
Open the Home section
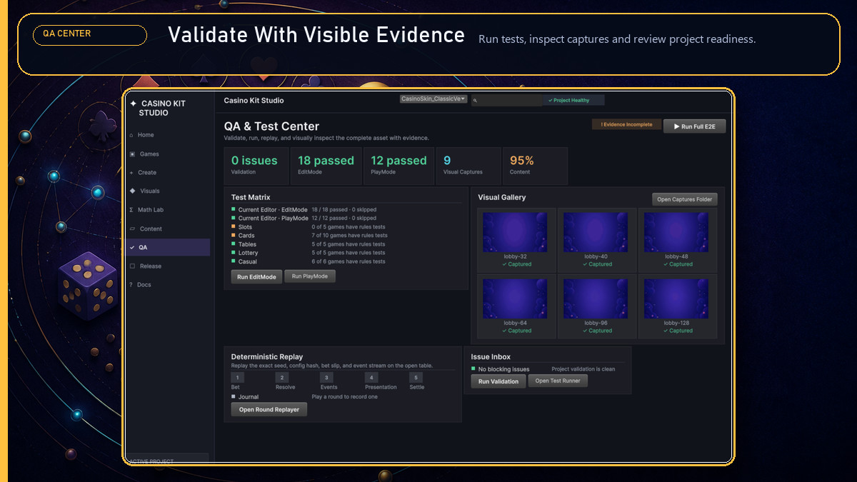coord(169,135)
